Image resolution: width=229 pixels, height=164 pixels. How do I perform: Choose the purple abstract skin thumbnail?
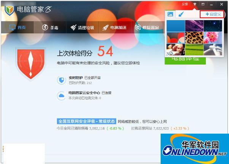pos(194,26)
